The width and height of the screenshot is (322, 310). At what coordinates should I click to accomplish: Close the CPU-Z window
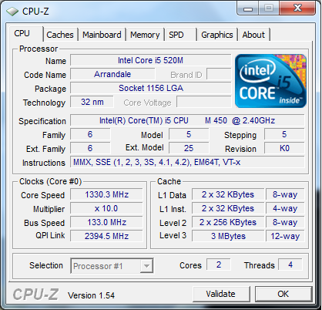[x=297, y=8]
